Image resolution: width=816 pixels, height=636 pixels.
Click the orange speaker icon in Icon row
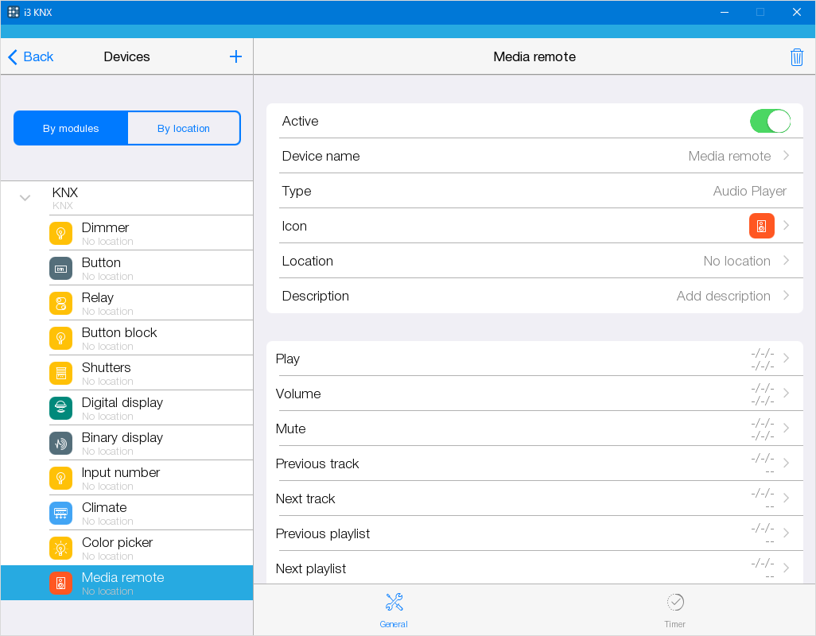761,226
